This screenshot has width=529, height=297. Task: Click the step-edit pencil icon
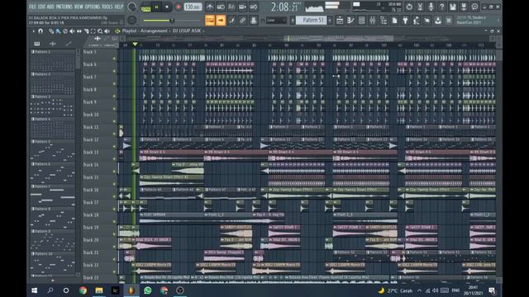231,21
